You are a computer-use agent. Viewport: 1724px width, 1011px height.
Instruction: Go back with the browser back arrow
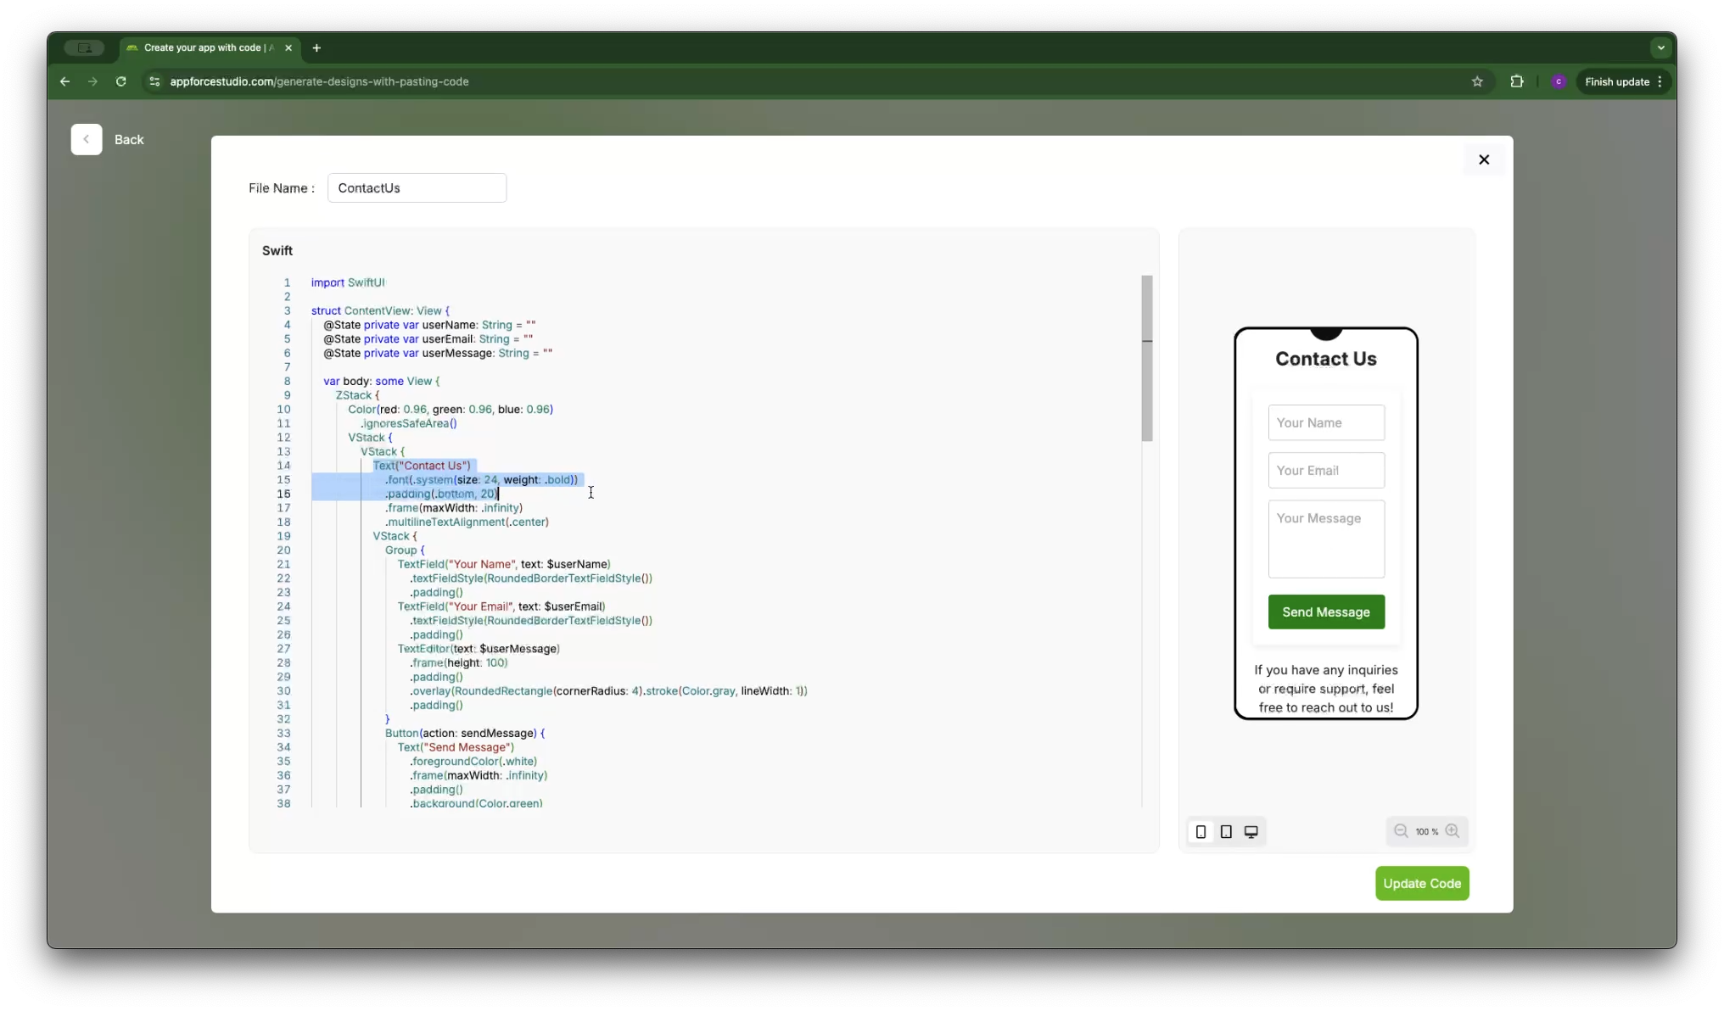(64, 81)
